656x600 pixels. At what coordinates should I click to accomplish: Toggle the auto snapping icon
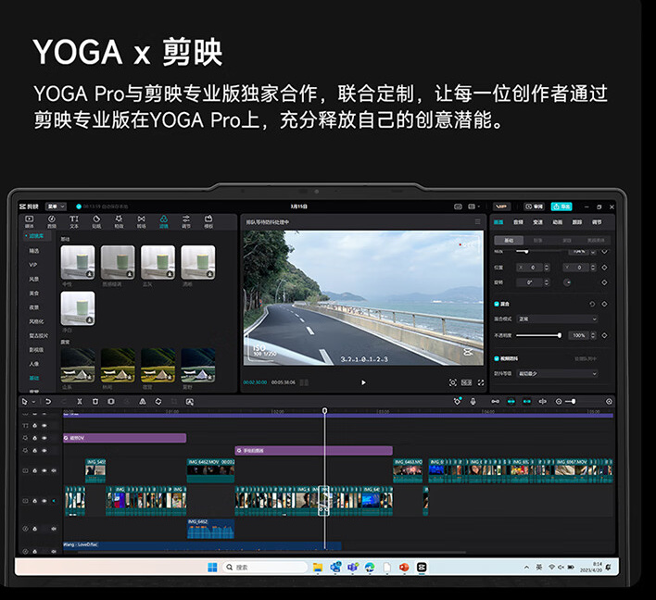point(511,402)
